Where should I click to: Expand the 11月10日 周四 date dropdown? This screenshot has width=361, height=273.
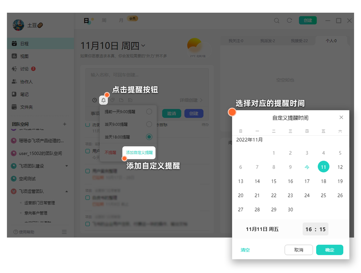(143, 46)
